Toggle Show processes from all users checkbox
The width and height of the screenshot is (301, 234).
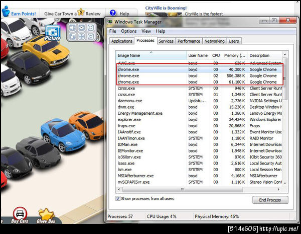pyautogui.click(x=118, y=198)
